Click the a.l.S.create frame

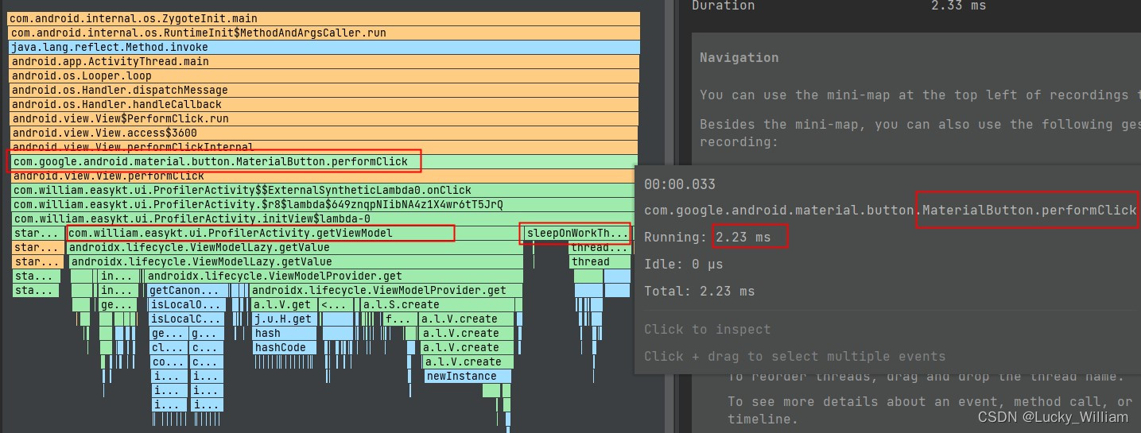tap(440, 304)
